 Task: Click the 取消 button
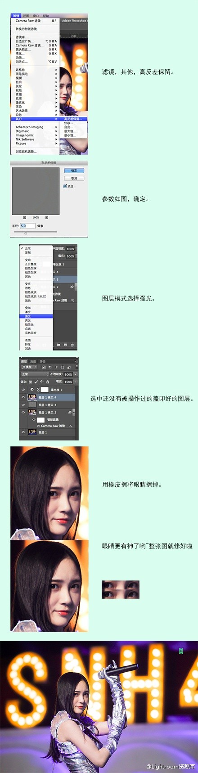[74, 178]
